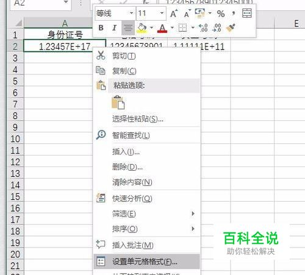Select 插入批注(M) menu entry
Viewport: 305px width, 275px height.
coord(147,245)
